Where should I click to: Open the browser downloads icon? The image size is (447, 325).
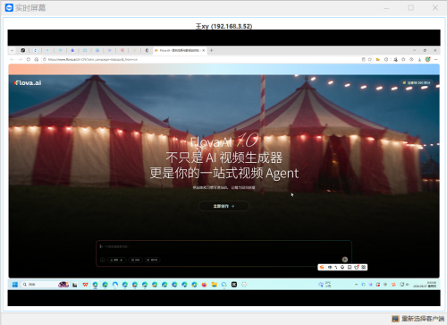point(419,59)
